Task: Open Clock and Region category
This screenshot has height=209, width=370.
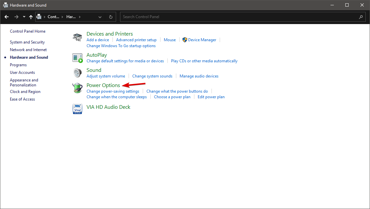Action: (x=25, y=92)
